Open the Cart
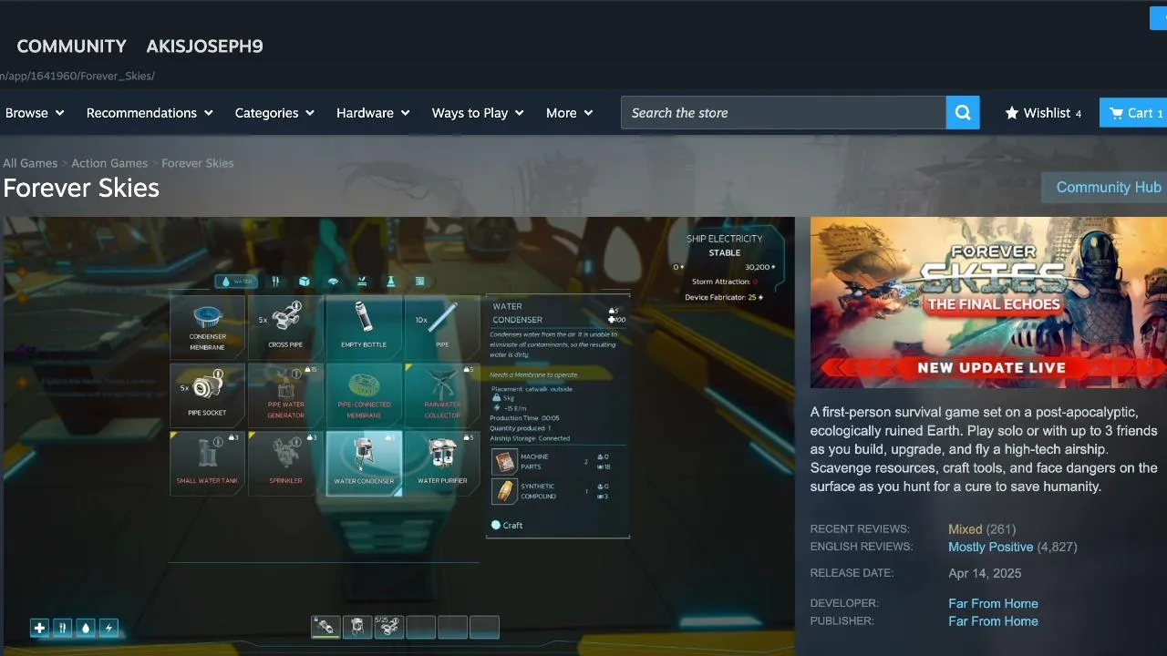 point(1133,113)
